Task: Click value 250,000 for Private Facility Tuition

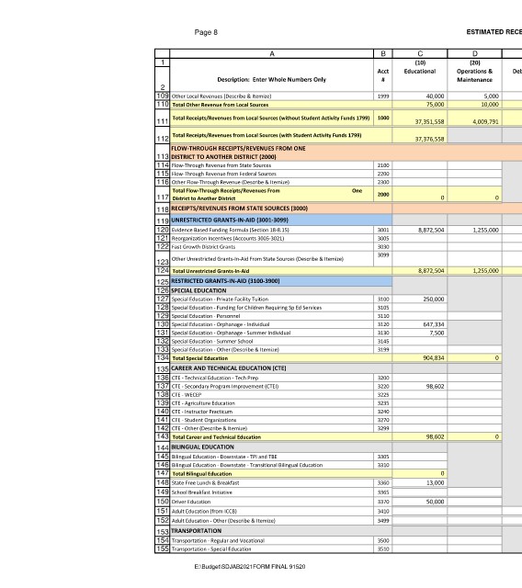Action: tap(434, 300)
